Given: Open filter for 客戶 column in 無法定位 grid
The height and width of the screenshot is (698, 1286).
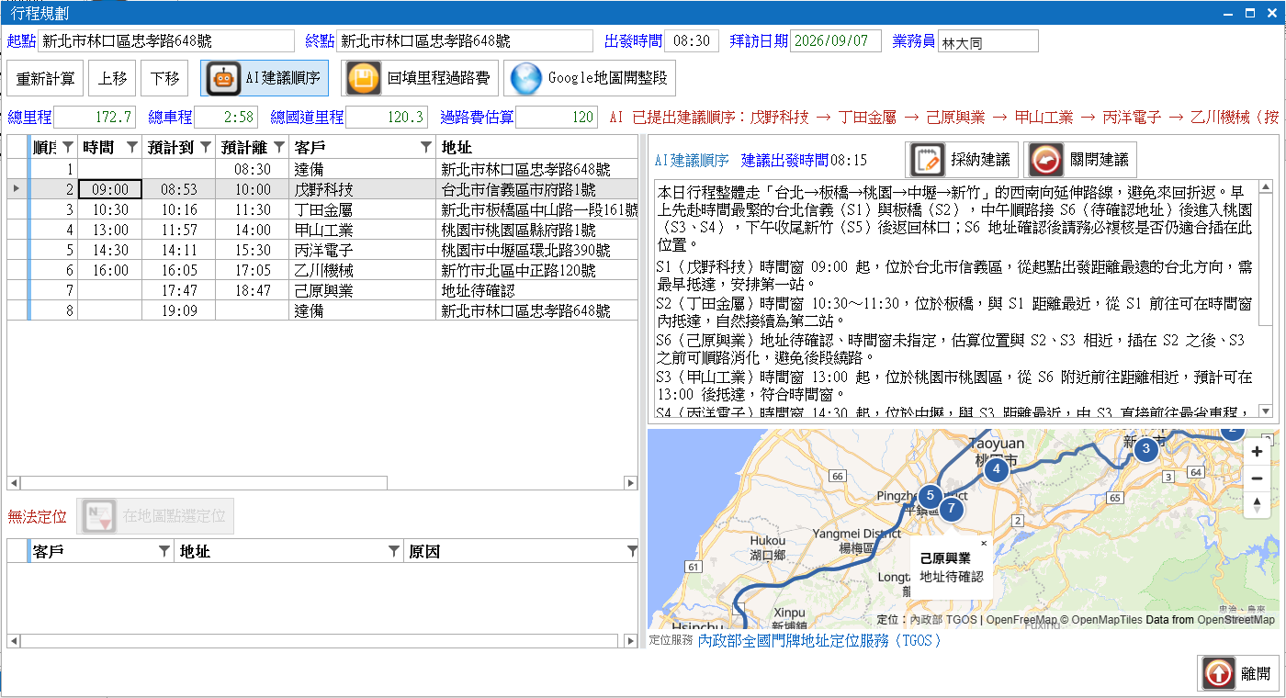Looking at the screenshot, I should click(x=164, y=550).
